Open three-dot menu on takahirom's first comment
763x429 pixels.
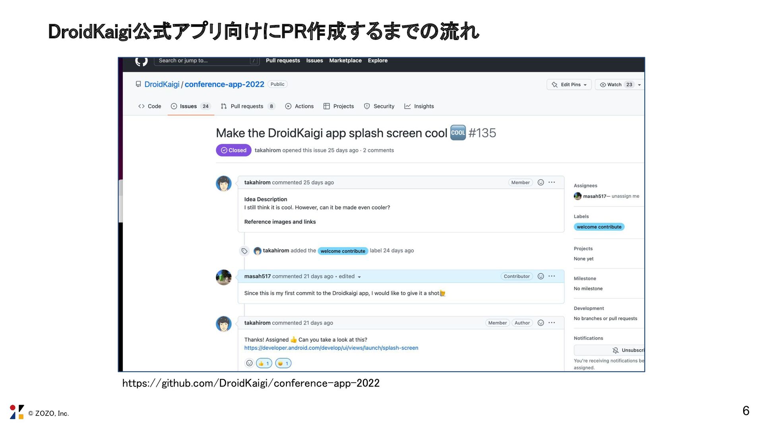(552, 182)
